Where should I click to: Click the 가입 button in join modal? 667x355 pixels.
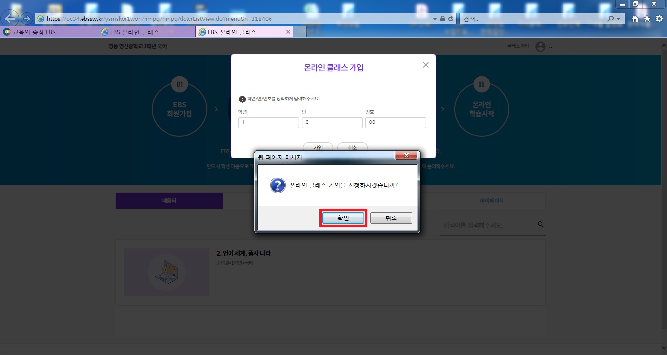tap(318, 147)
